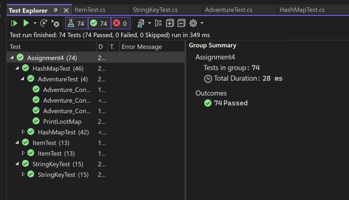Sort by the T. traits column header
The image size is (349, 200).
coord(114,47)
